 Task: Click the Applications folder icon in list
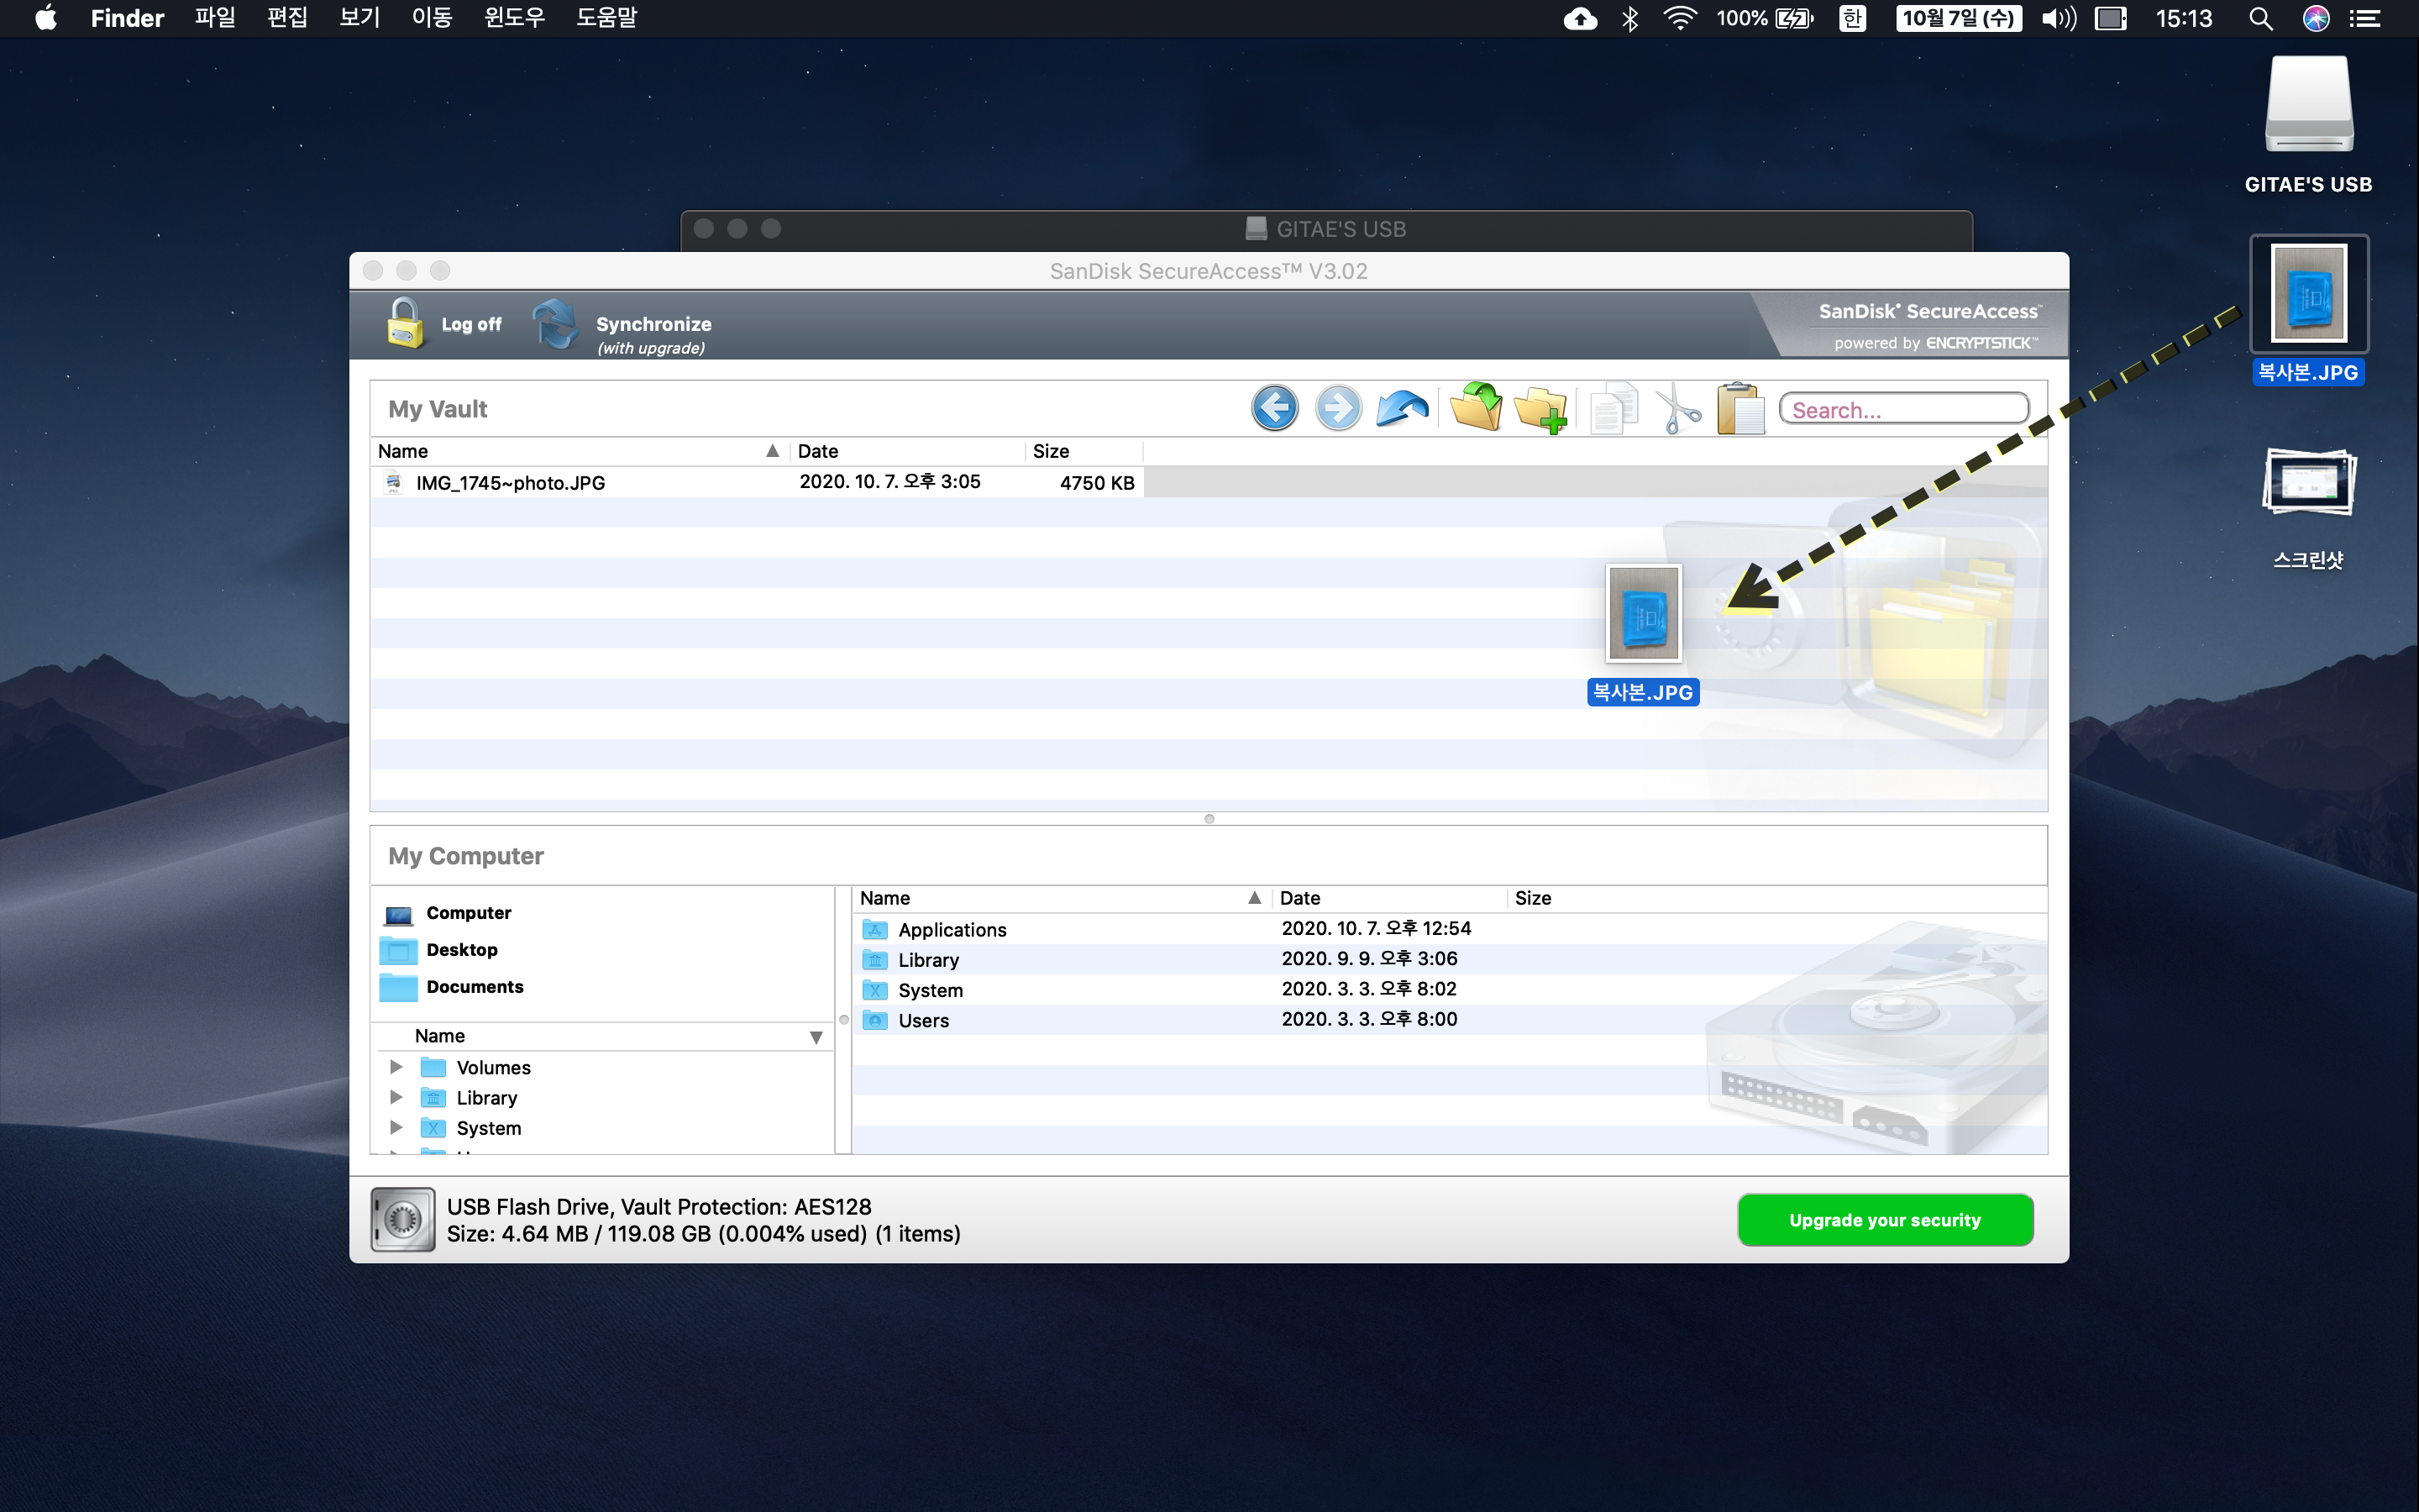[874, 930]
